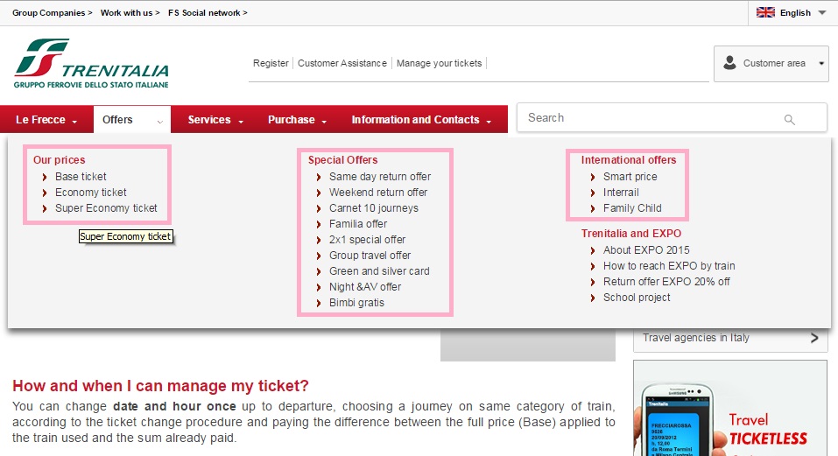Open the English language dropdown
Viewport: 838px width, 456px height.
[x=792, y=13]
